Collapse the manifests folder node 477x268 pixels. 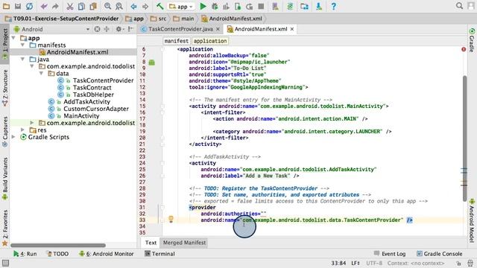coord(23,45)
